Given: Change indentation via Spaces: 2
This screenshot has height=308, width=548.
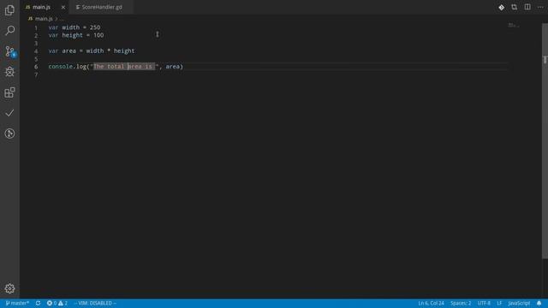Looking at the screenshot, I should click(x=461, y=303).
